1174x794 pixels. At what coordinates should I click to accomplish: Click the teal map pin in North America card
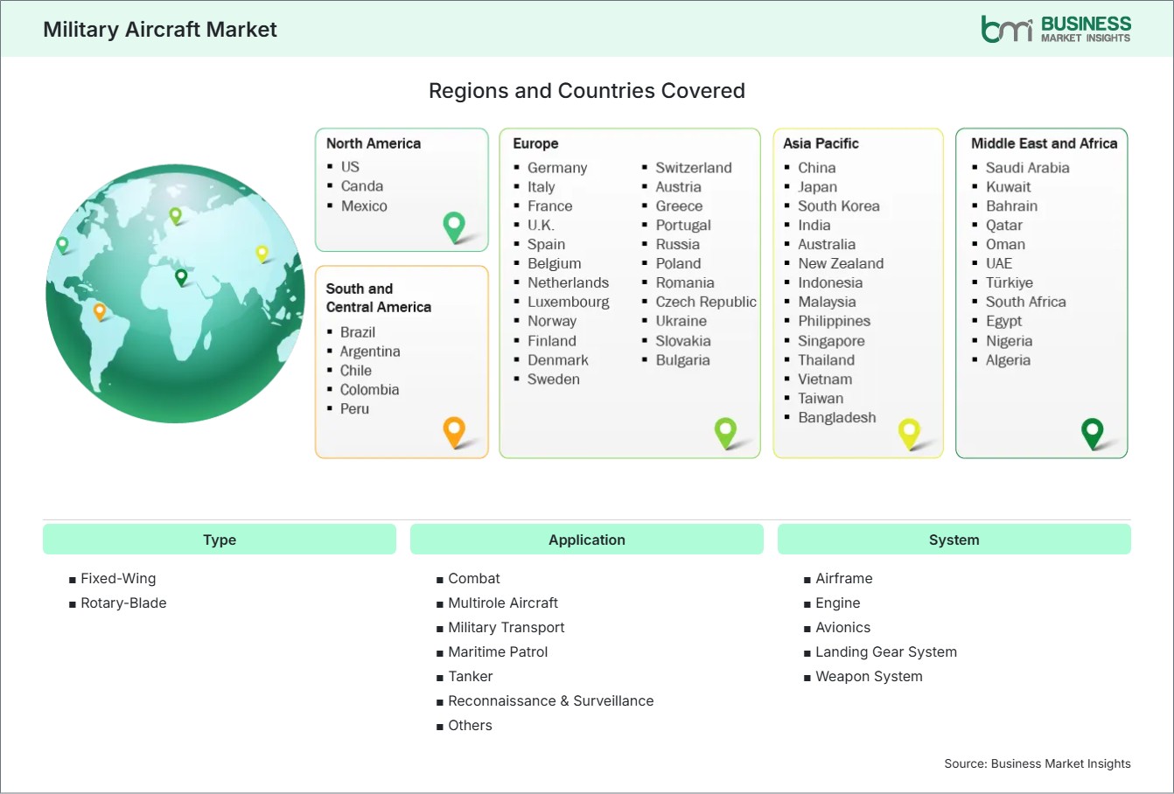pyautogui.click(x=454, y=227)
